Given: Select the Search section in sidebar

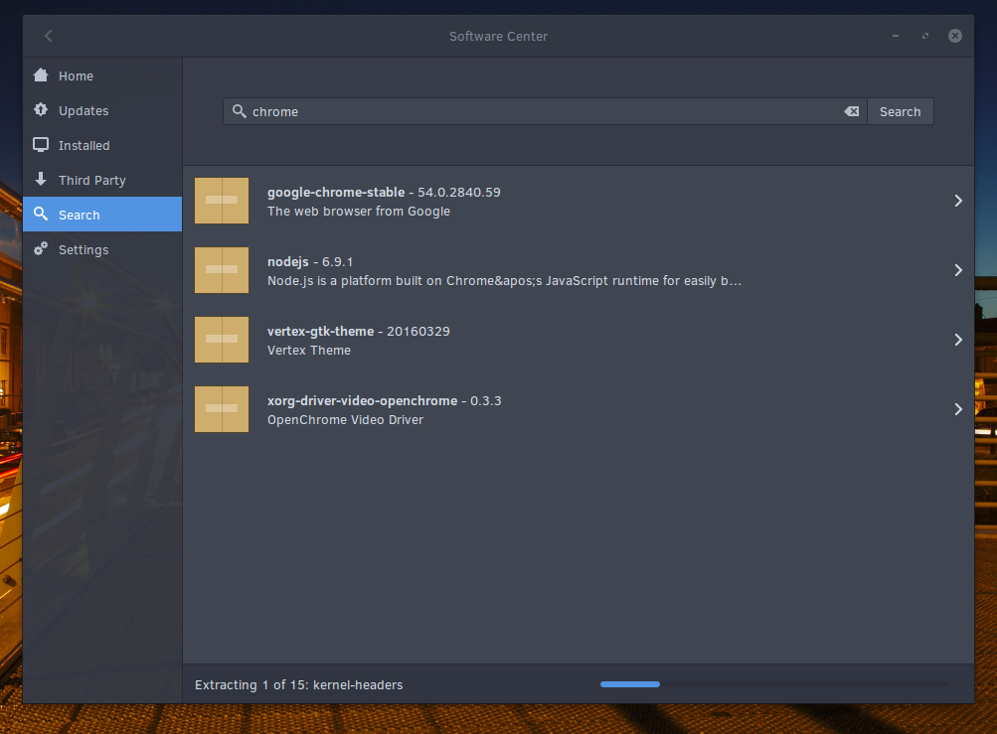Looking at the screenshot, I should point(102,215).
